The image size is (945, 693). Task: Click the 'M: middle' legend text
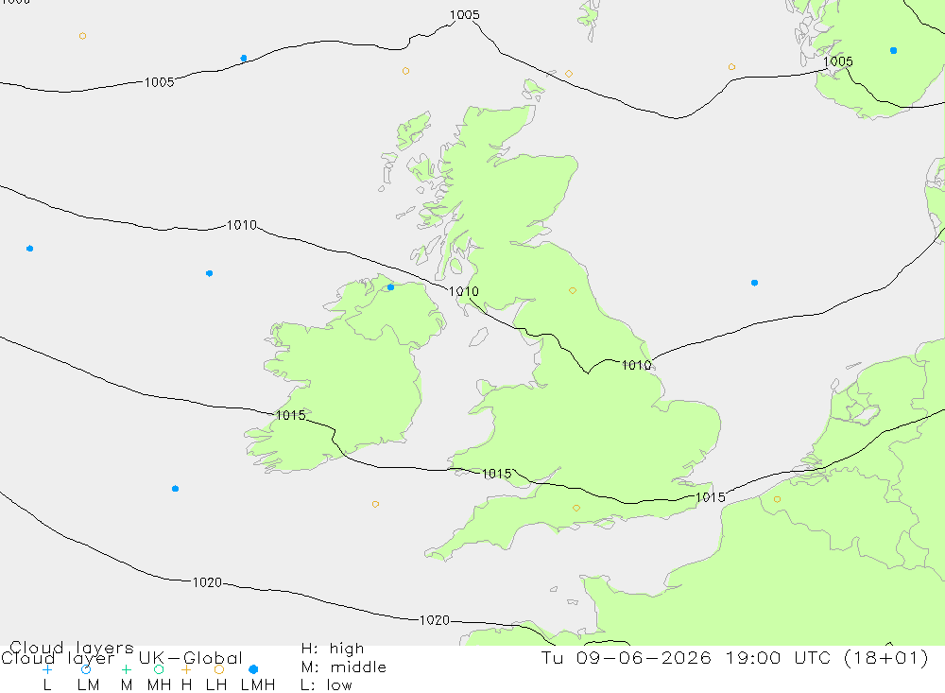tap(344, 667)
